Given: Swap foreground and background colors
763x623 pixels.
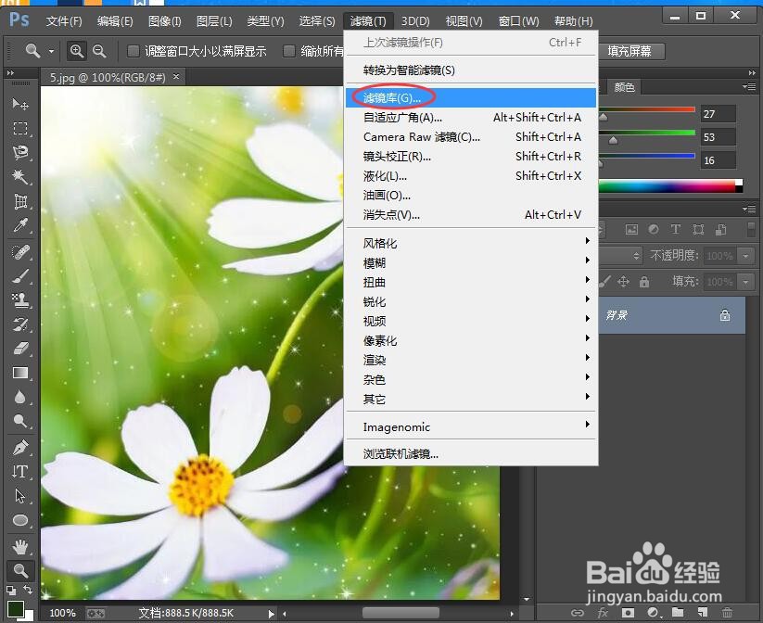Looking at the screenshot, I should point(28,590).
